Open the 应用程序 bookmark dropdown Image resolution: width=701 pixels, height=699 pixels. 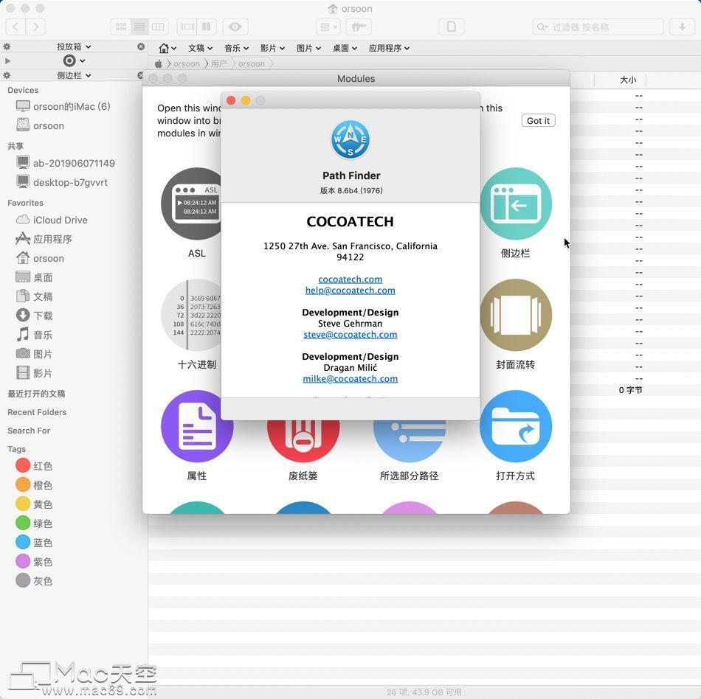coord(389,48)
